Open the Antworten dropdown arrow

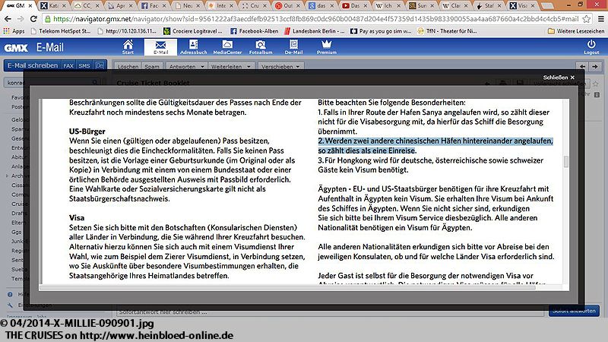tap(202, 67)
